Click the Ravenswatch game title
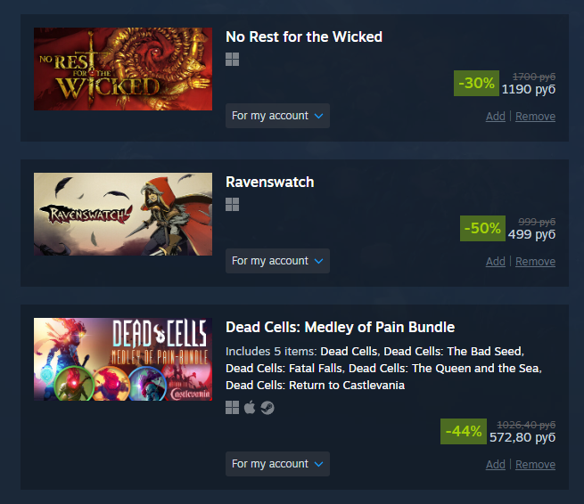 pyautogui.click(x=269, y=183)
